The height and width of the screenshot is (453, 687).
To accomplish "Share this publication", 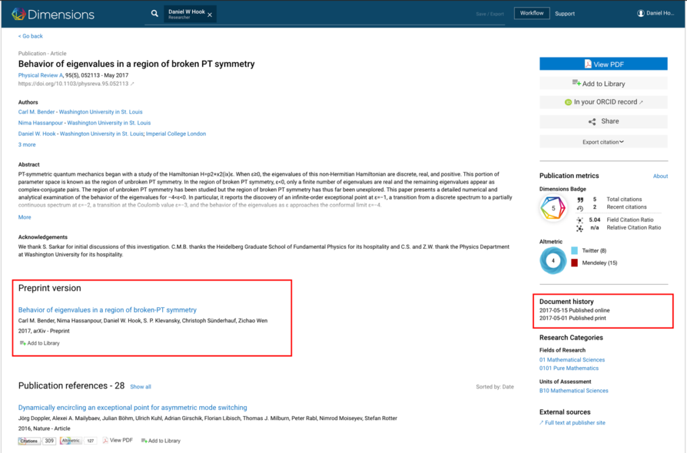I will point(603,121).
